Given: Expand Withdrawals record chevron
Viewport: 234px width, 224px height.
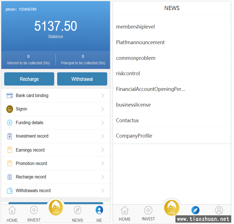Looking at the screenshot, I should 103,190.
